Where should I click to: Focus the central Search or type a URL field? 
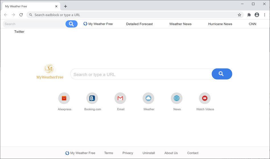click(x=141, y=74)
